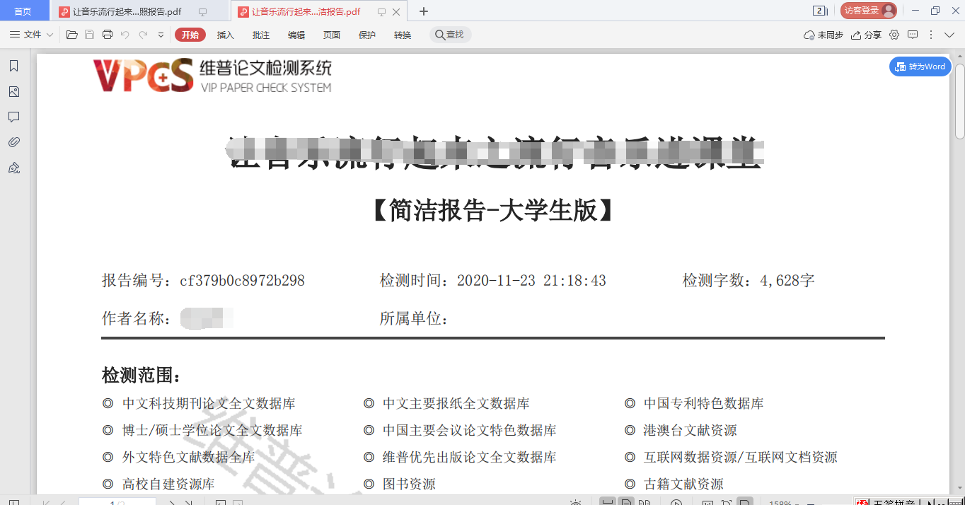Open a new tab with plus button
Screen dimensions: 965x505
click(424, 11)
